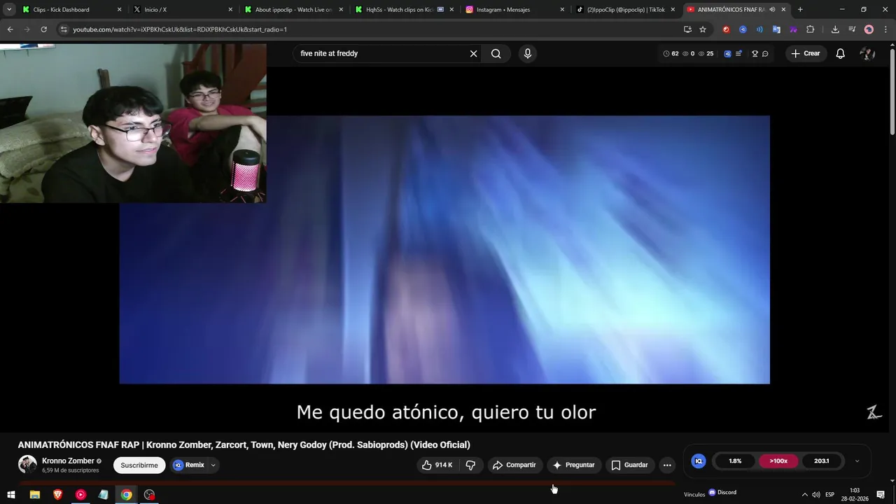Open the translate extension icon
The width and height of the screenshot is (896, 504).
click(776, 29)
